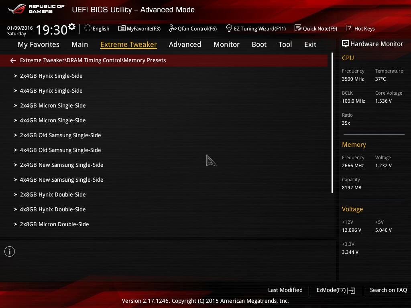This screenshot has width=411, height=308.
Task: Expand 2x4GB Old Samsung Single-Side arrow
Action: coord(16,136)
